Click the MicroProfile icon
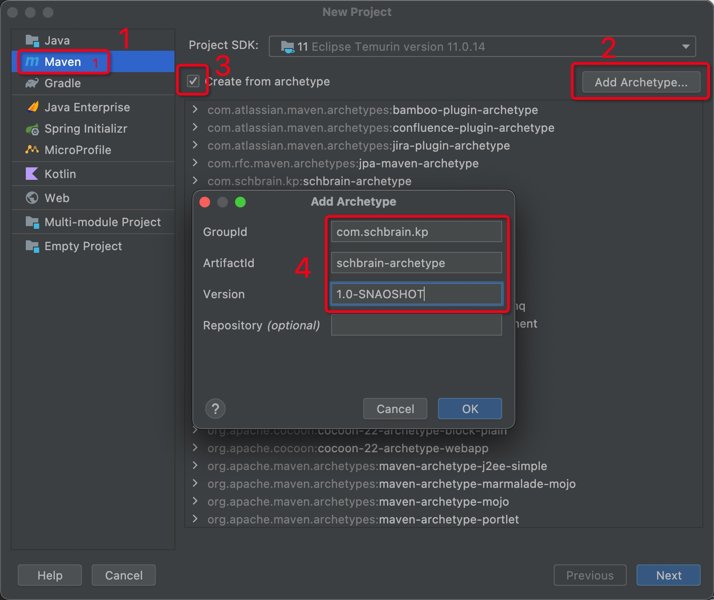 [x=32, y=150]
